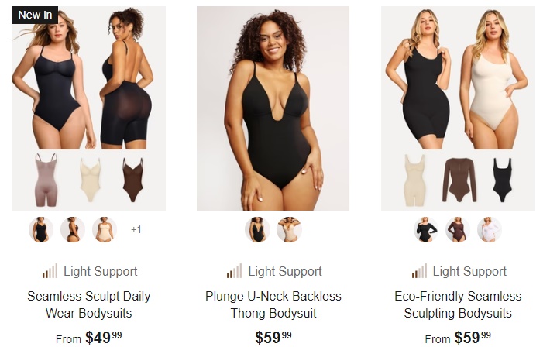Click support level bars icon under Eco-Friendly
The image size is (550, 347).
tap(419, 271)
